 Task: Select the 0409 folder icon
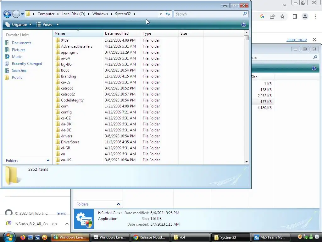[58, 40]
